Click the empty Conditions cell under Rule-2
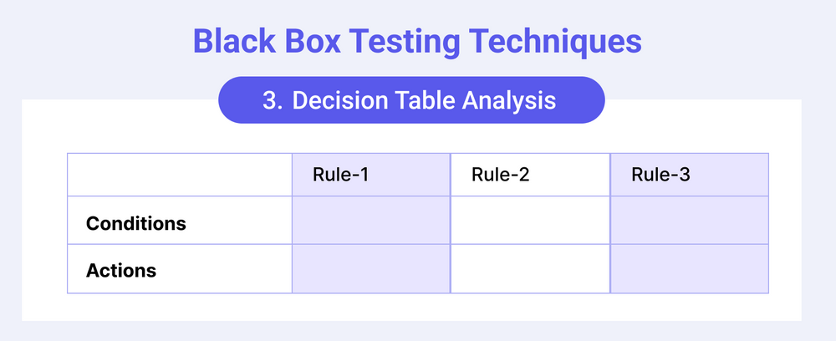Viewport: 836px width, 341px height. pos(530,221)
